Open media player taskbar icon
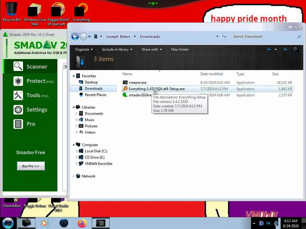Image resolution: width=306 pixels, height=229 pixels. (x=44, y=223)
